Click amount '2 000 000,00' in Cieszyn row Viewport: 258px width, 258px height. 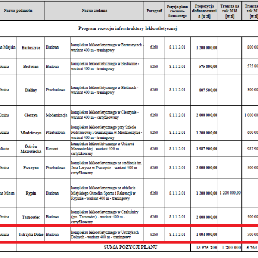point(206,115)
